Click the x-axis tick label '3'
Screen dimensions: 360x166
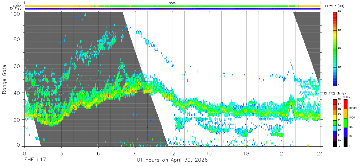point(62,153)
